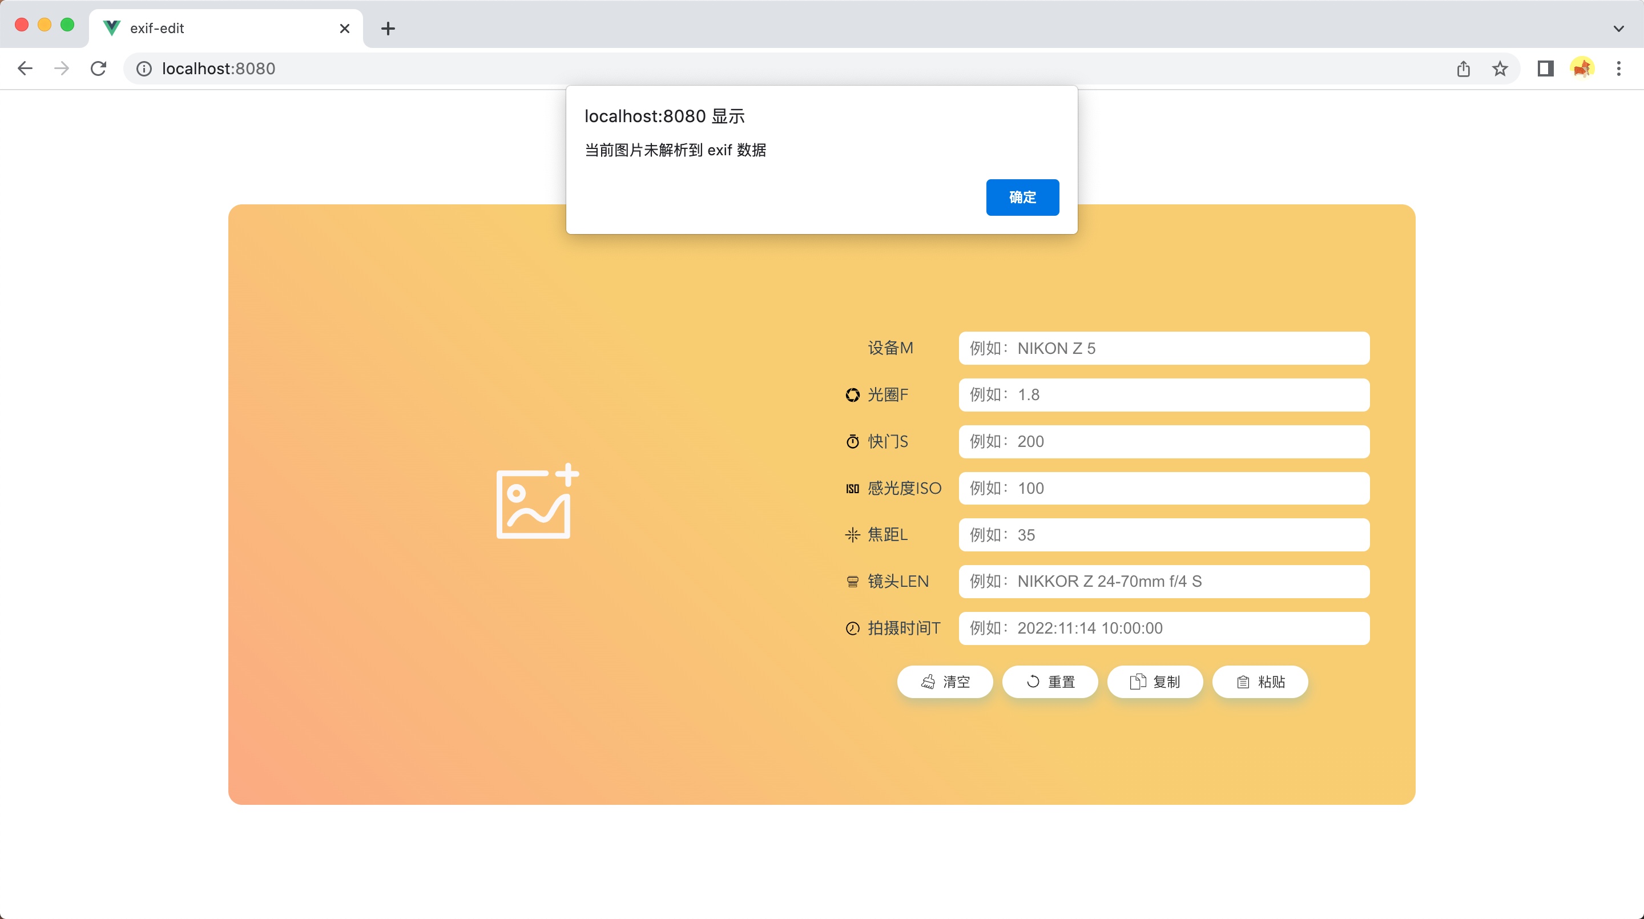Viewport: 1644px width, 919px height.
Task: Bookmark this page with the star icon
Action: pyautogui.click(x=1500, y=68)
